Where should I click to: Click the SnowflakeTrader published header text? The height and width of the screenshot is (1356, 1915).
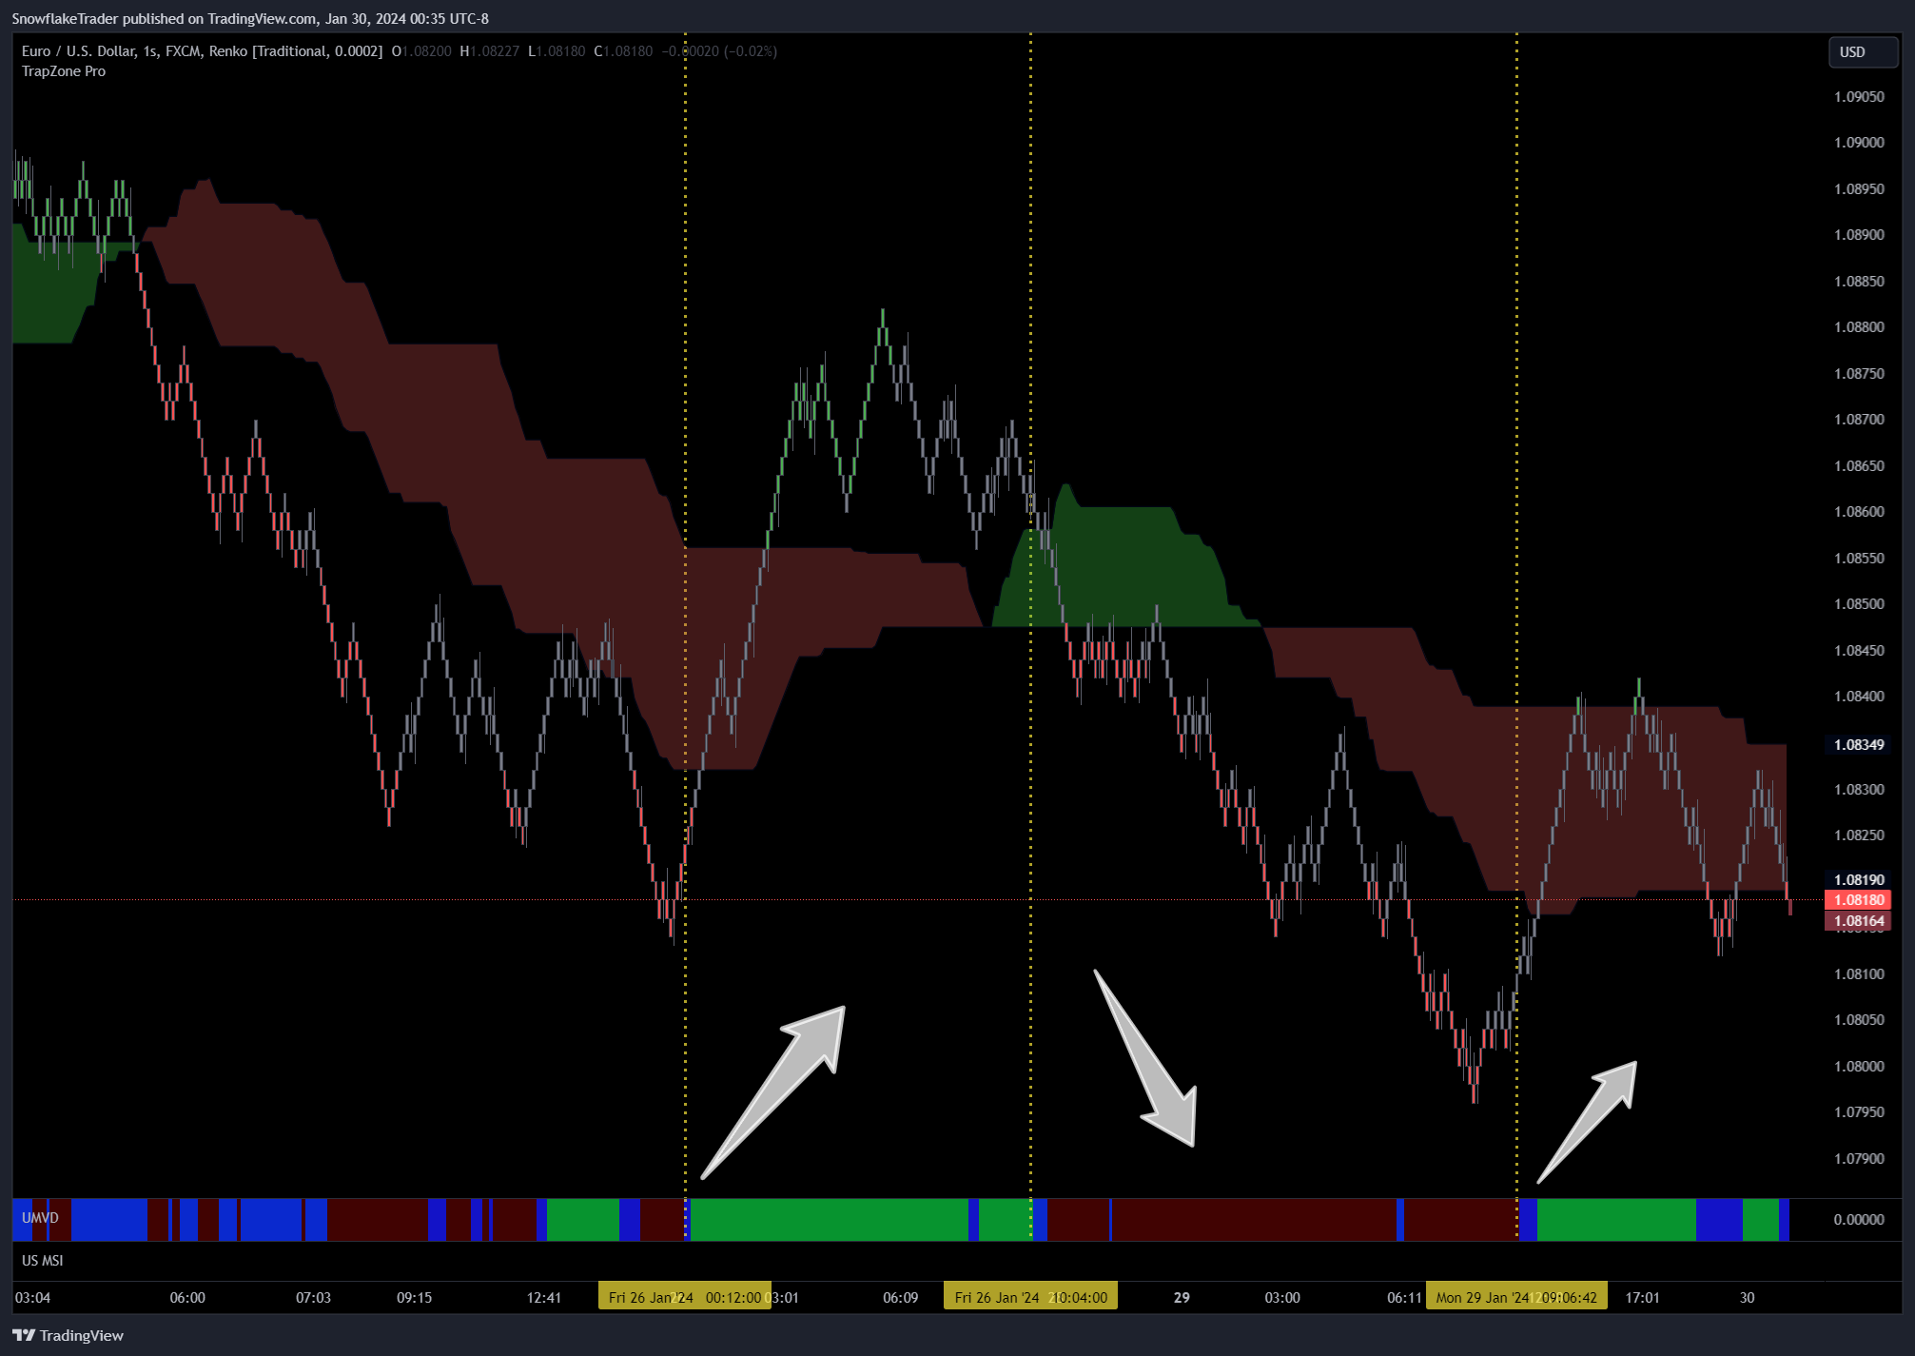(250, 19)
